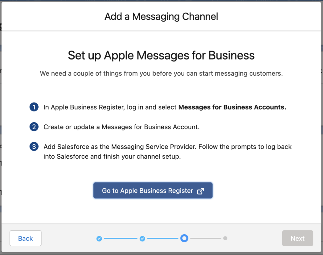The width and height of the screenshot is (323, 255).
Task: Click 'Set up Apple Messages for Business' heading
Action: (x=161, y=56)
